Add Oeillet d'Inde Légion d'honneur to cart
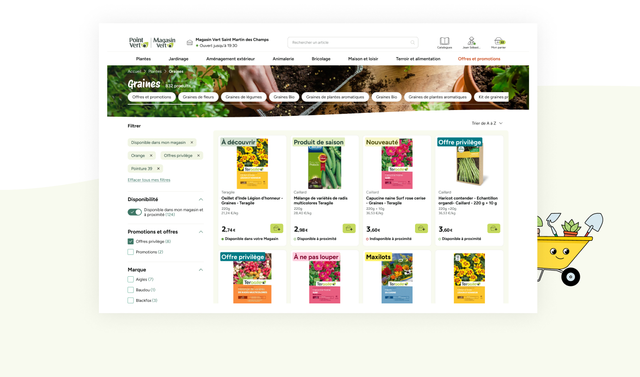640x377 pixels. tap(277, 228)
